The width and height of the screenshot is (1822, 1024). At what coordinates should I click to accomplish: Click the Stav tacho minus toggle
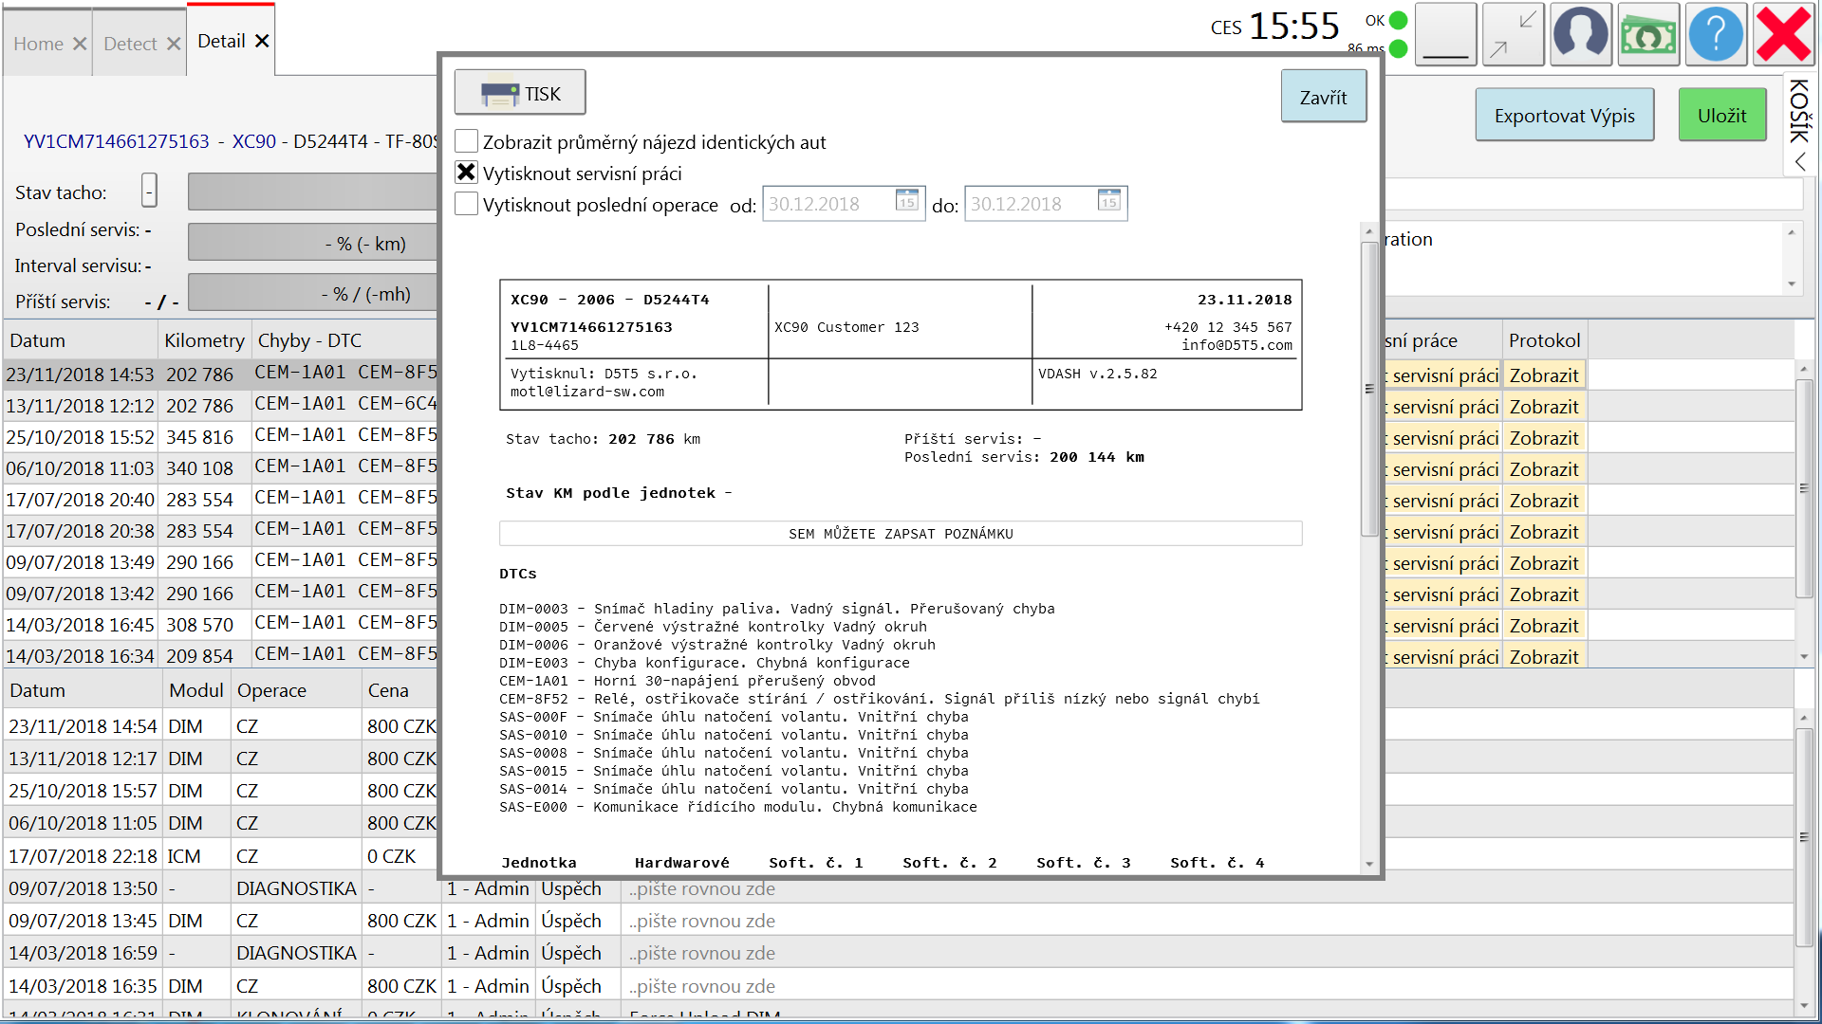coord(149,191)
